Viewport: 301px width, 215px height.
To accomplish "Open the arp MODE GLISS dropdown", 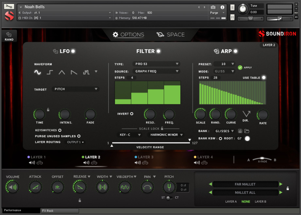I will pyautogui.click(x=225, y=71).
